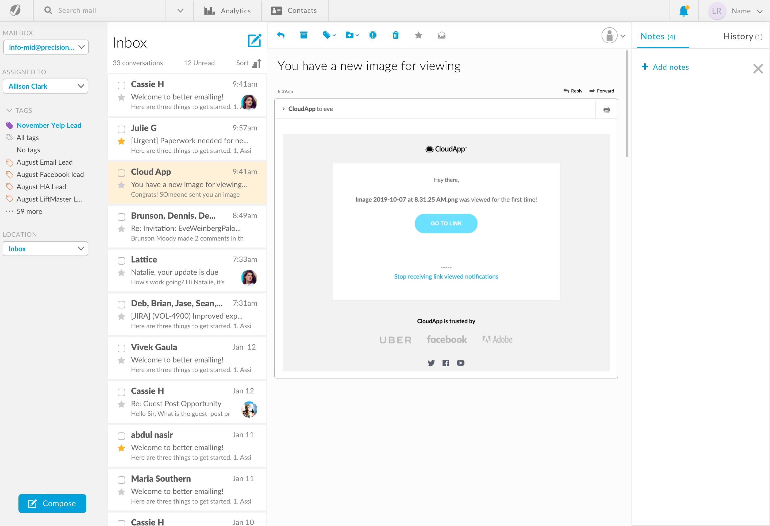Star the Cloud App conversation

pos(121,185)
